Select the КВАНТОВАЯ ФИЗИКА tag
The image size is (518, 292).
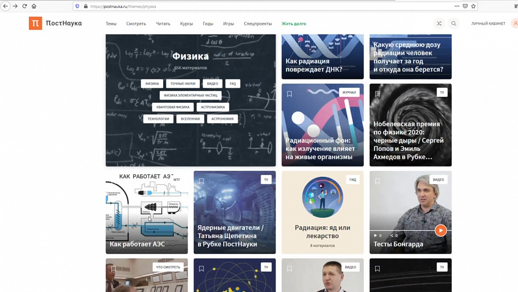coord(173,107)
